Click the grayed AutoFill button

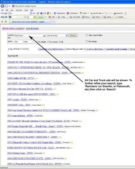109,13
